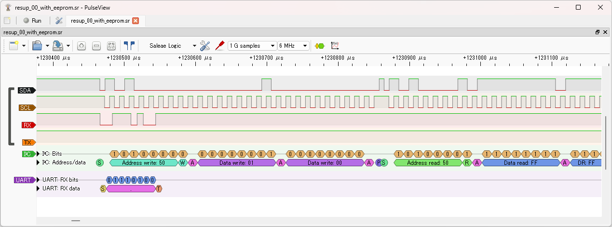Click the 'Address write: 50' annotation
This screenshot has width=612, height=227.
tap(144, 162)
